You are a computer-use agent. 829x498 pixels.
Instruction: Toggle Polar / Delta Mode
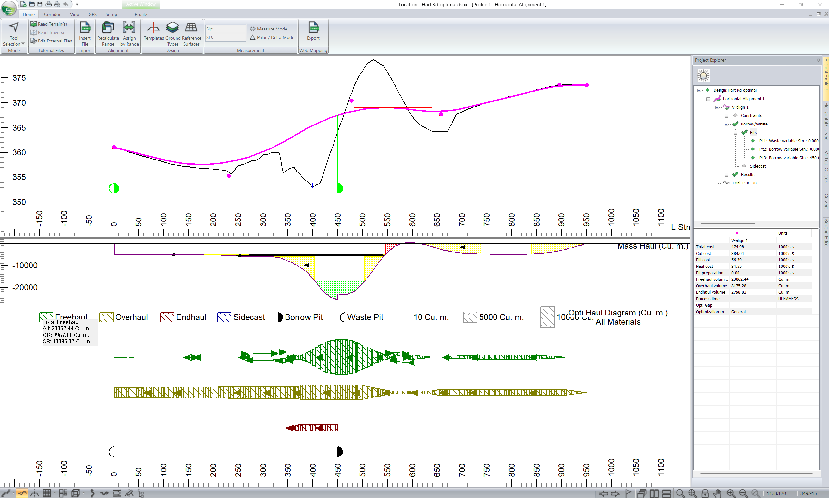click(272, 37)
